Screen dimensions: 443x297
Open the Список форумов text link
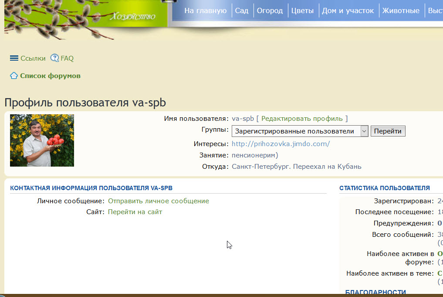(50, 76)
